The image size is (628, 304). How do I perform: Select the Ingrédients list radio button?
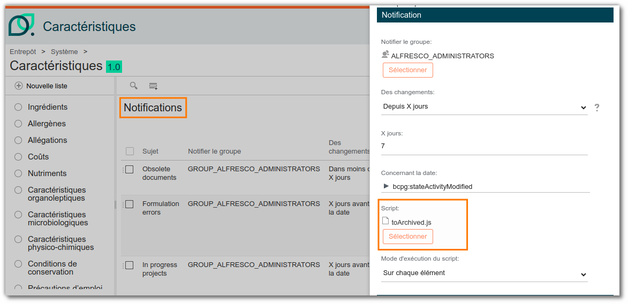point(18,108)
